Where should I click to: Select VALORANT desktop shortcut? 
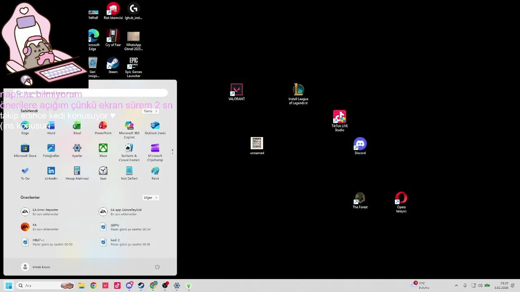tap(236, 92)
